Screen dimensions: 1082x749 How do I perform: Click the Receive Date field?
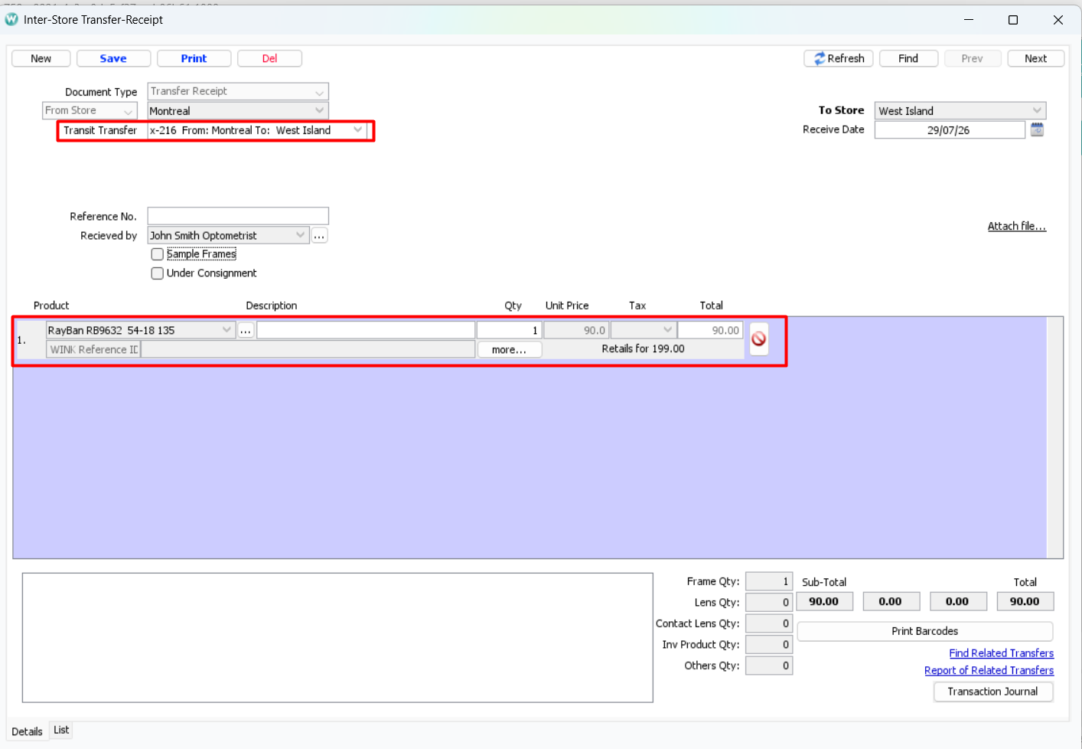[950, 130]
